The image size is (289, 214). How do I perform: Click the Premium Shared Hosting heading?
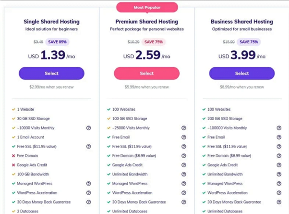[147, 22]
